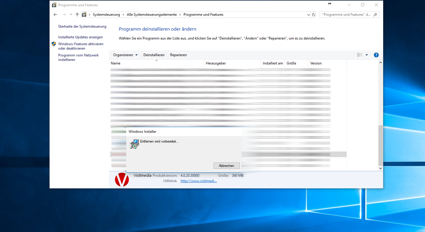This screenshot has height=232, width=425.
Task: Click the red Visitmedia logo icon
Action: 122,179
